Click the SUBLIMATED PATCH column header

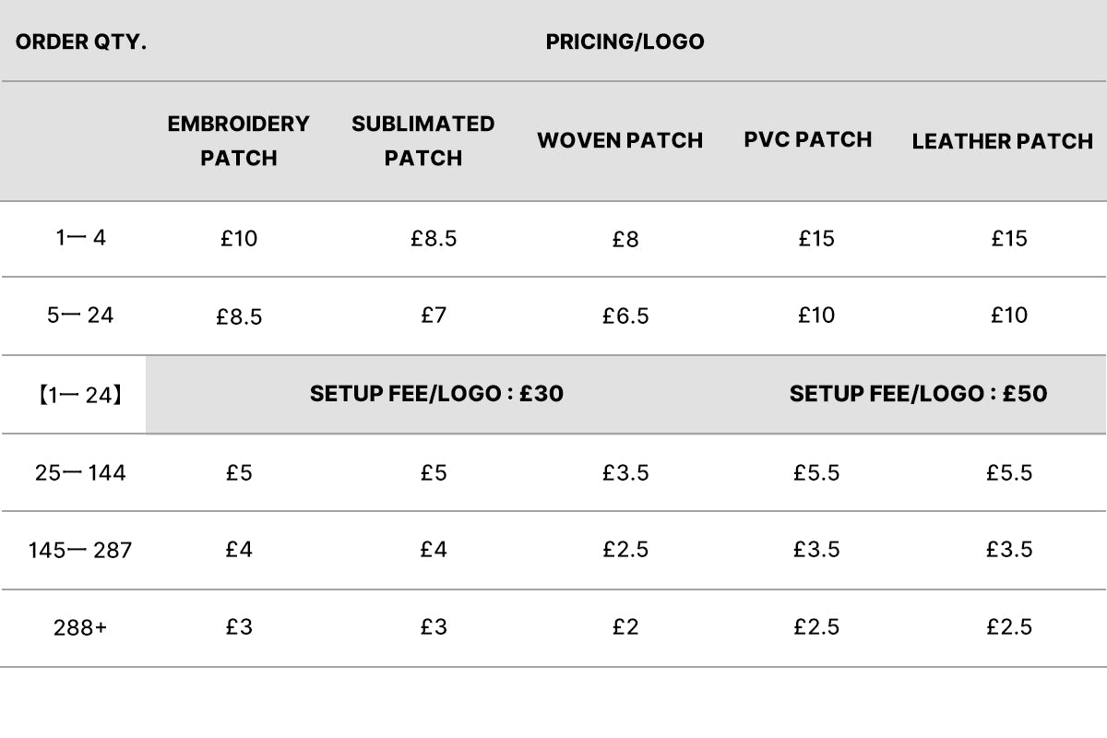(423, 140)
